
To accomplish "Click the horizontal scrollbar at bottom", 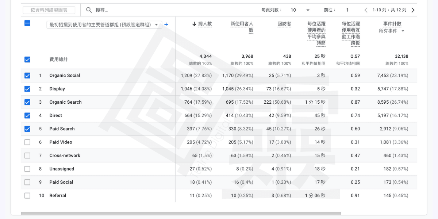I will pos(181,213).
